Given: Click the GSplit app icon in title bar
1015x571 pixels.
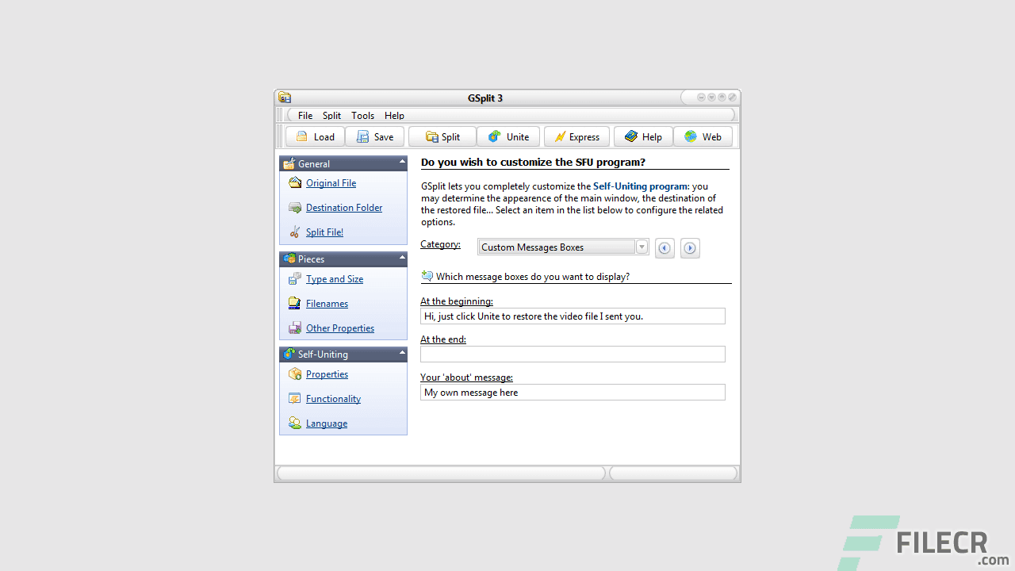Looking at the screenshot, I should click(285, 98).
